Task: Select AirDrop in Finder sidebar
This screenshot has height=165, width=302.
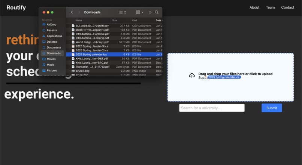Action: [x=51, y=24]
